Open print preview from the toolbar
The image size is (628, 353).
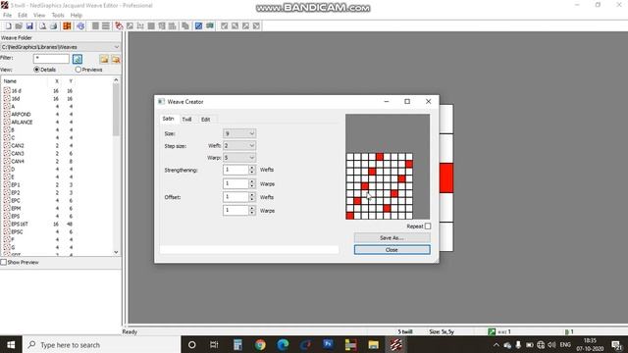pos(42,26)
